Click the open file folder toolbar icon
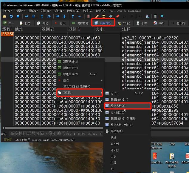The width and height of the screenshot is (189, 173). click(4, 16)
